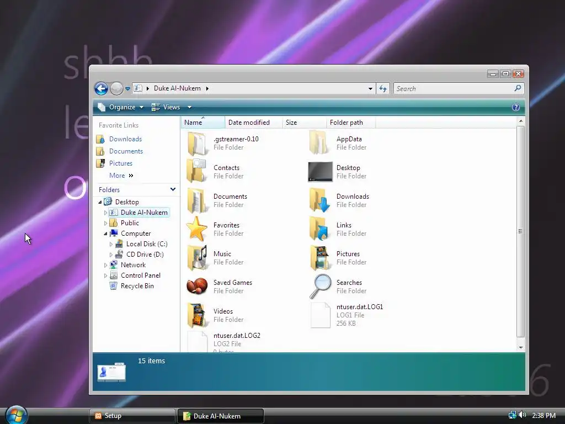Expand the Public tree node
565x424 pixels.
pyautogui.click(x=105, y=223)
